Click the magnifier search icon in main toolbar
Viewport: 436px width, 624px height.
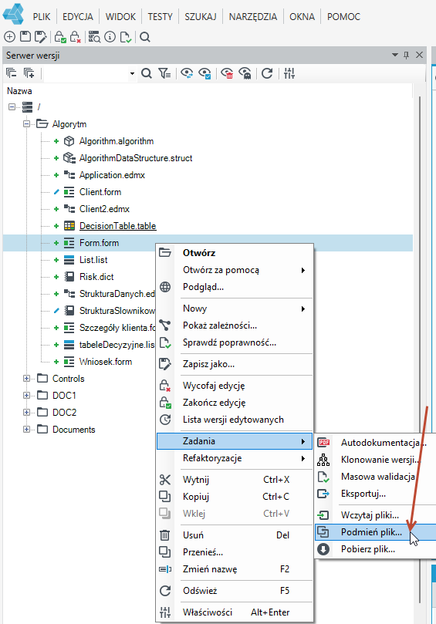coord(145,37)
